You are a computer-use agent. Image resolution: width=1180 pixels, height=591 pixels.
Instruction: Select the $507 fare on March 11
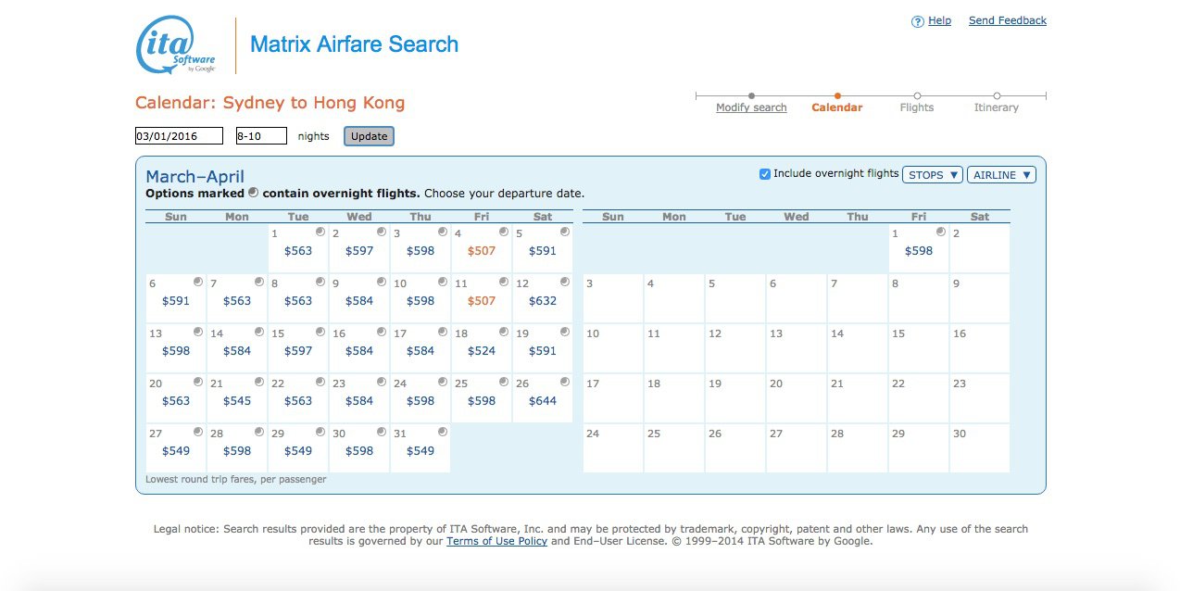pos(482,301)
